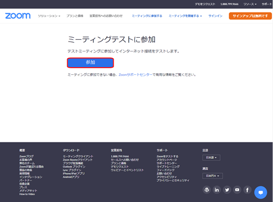Click the 1.888.799.9666 number in the top bar
Screen dimensions: 273x202
coord(229,4)
